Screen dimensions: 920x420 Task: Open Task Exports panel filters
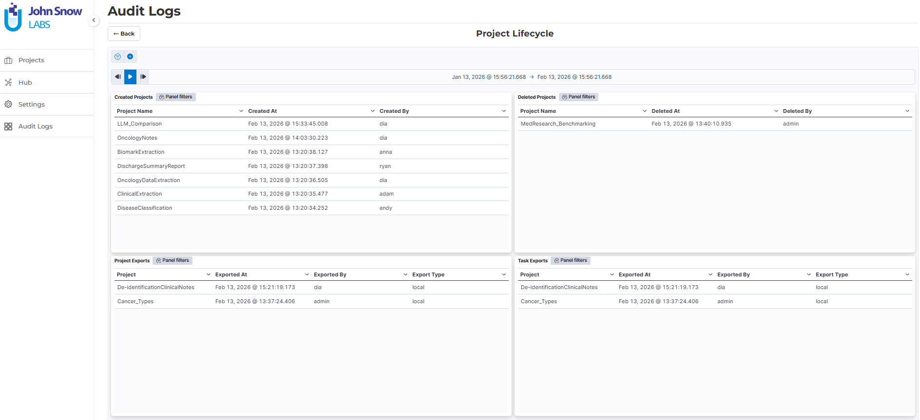click(x=571, y=261)
